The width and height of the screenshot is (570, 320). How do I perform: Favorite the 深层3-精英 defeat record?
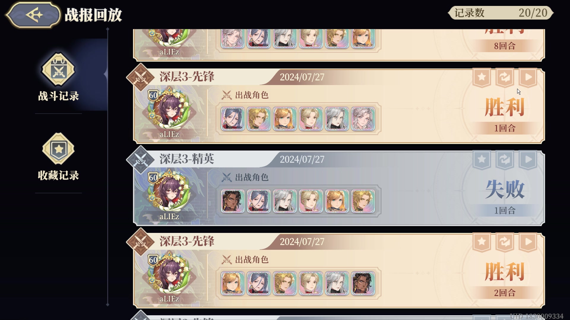[x=482, y=160]
